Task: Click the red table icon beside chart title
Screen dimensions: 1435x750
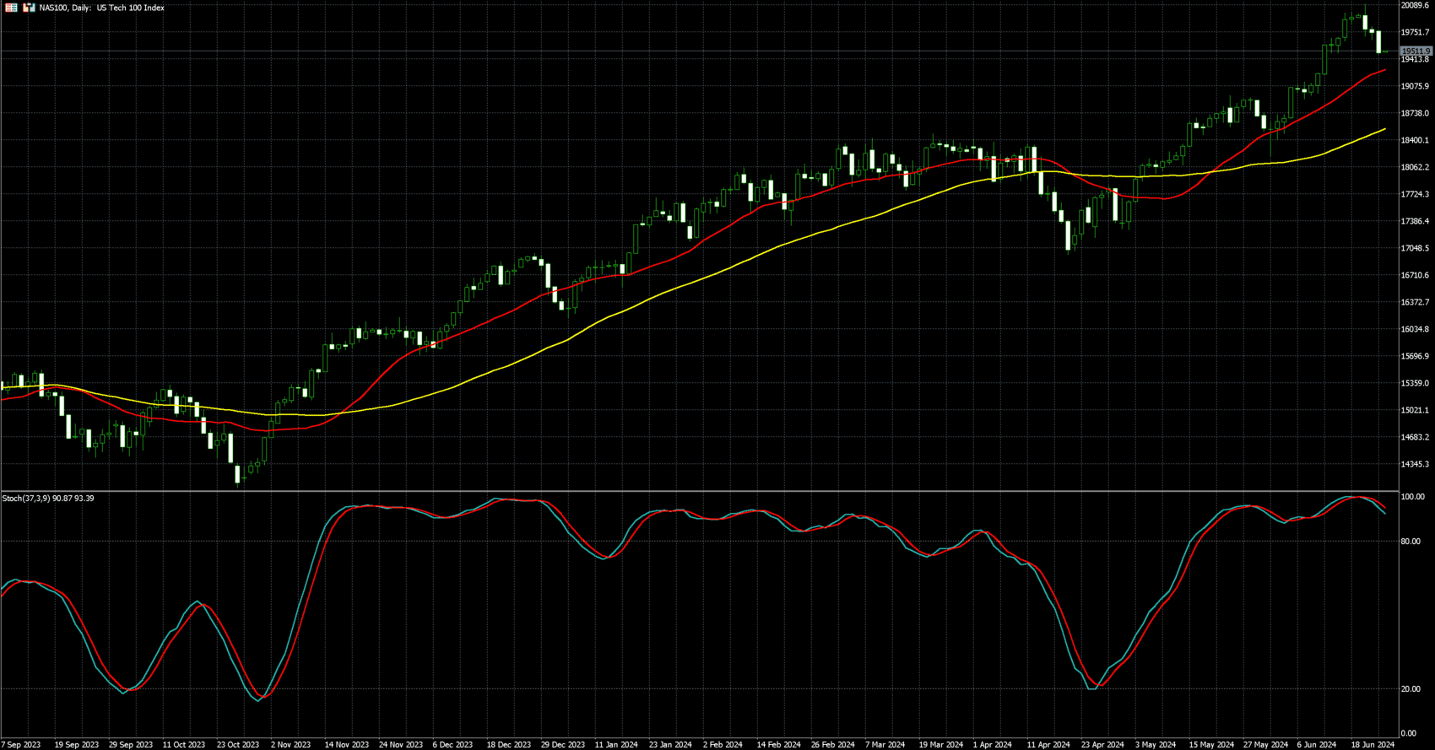Action: pyautogui.click(x=12, y=8)
